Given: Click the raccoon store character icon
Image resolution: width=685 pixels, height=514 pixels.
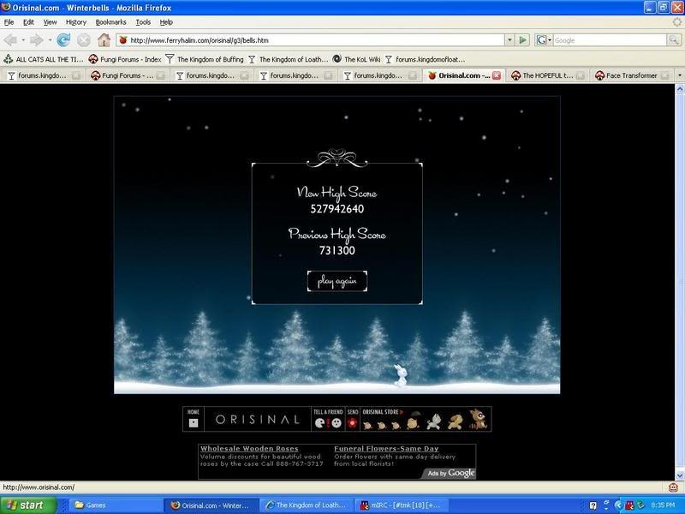Looking at the screenshot, I should [x=478, y=419].
